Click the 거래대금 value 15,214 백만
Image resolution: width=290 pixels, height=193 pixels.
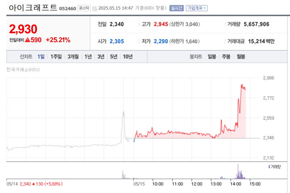coord(261,42)
